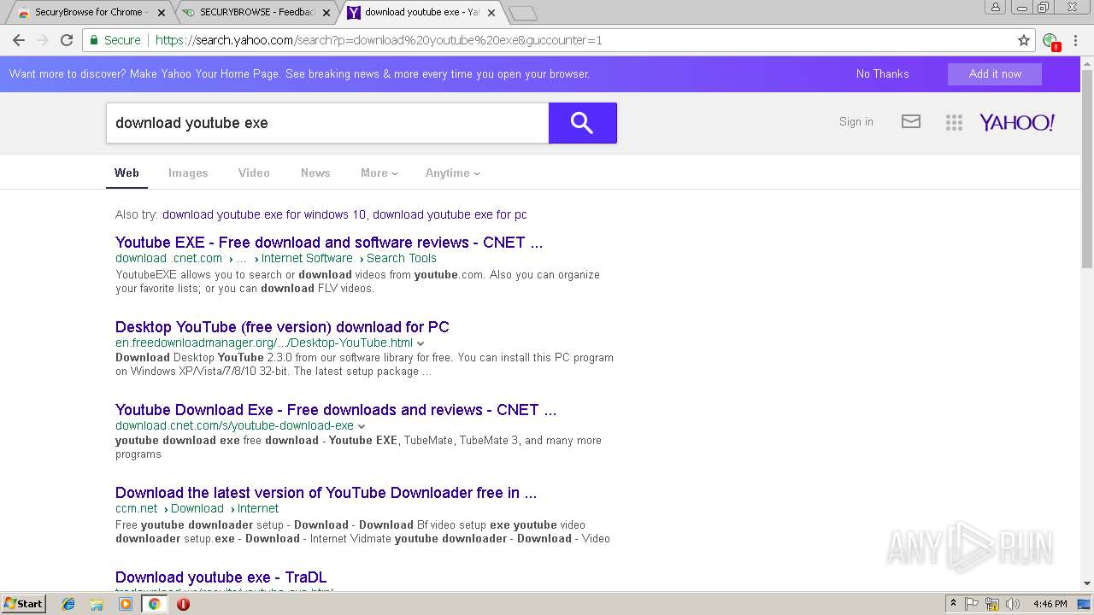Open Youtube EXE CNET result
Image resolution: width=1094 pixels, height=615 pixels.
pos(329,243)
